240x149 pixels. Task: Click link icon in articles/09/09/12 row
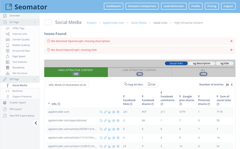coord(105,129)
